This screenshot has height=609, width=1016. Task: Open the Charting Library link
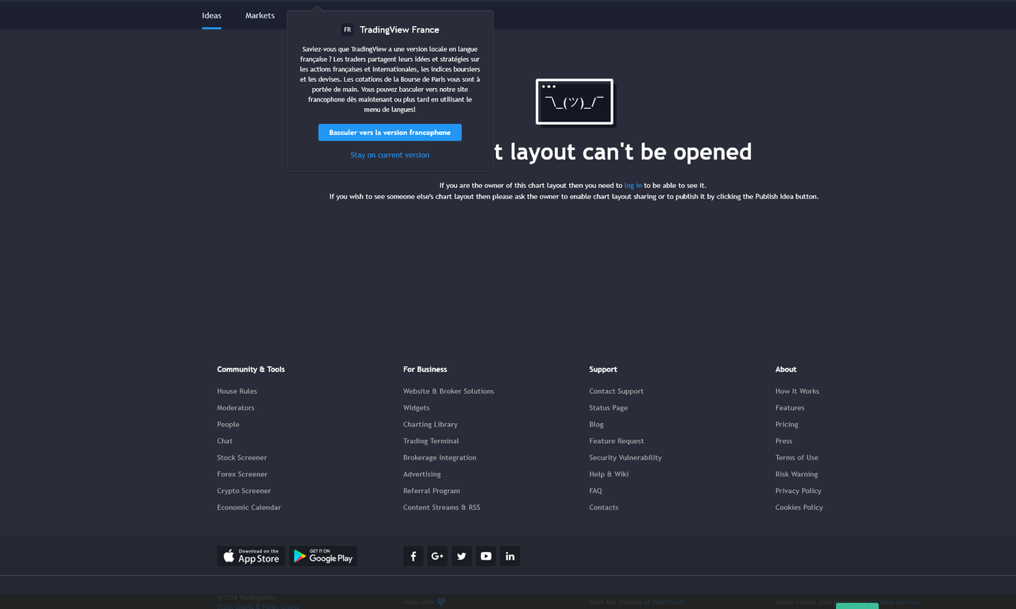tap(430, 424)
